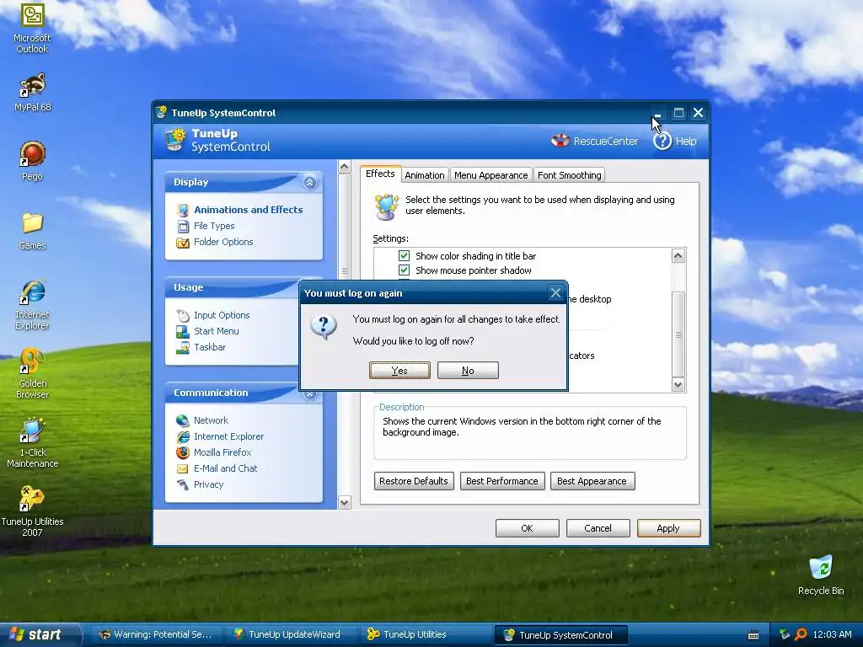Click Yes to log off now
The height and width of the screenshot is (647, 863).
[399, 371]
